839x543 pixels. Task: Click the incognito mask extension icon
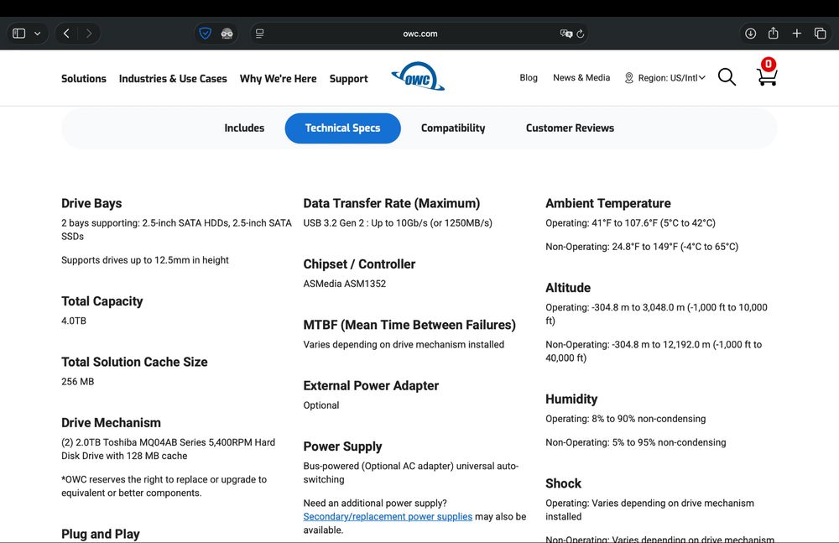[x=227, y=34]
